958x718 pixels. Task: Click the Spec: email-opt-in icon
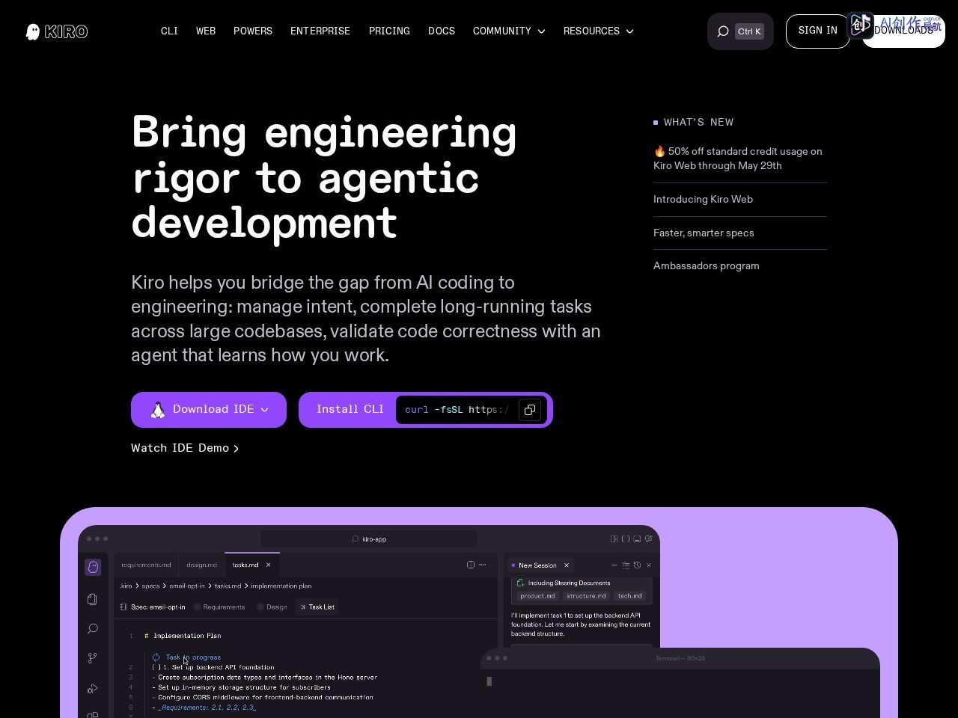123,607
